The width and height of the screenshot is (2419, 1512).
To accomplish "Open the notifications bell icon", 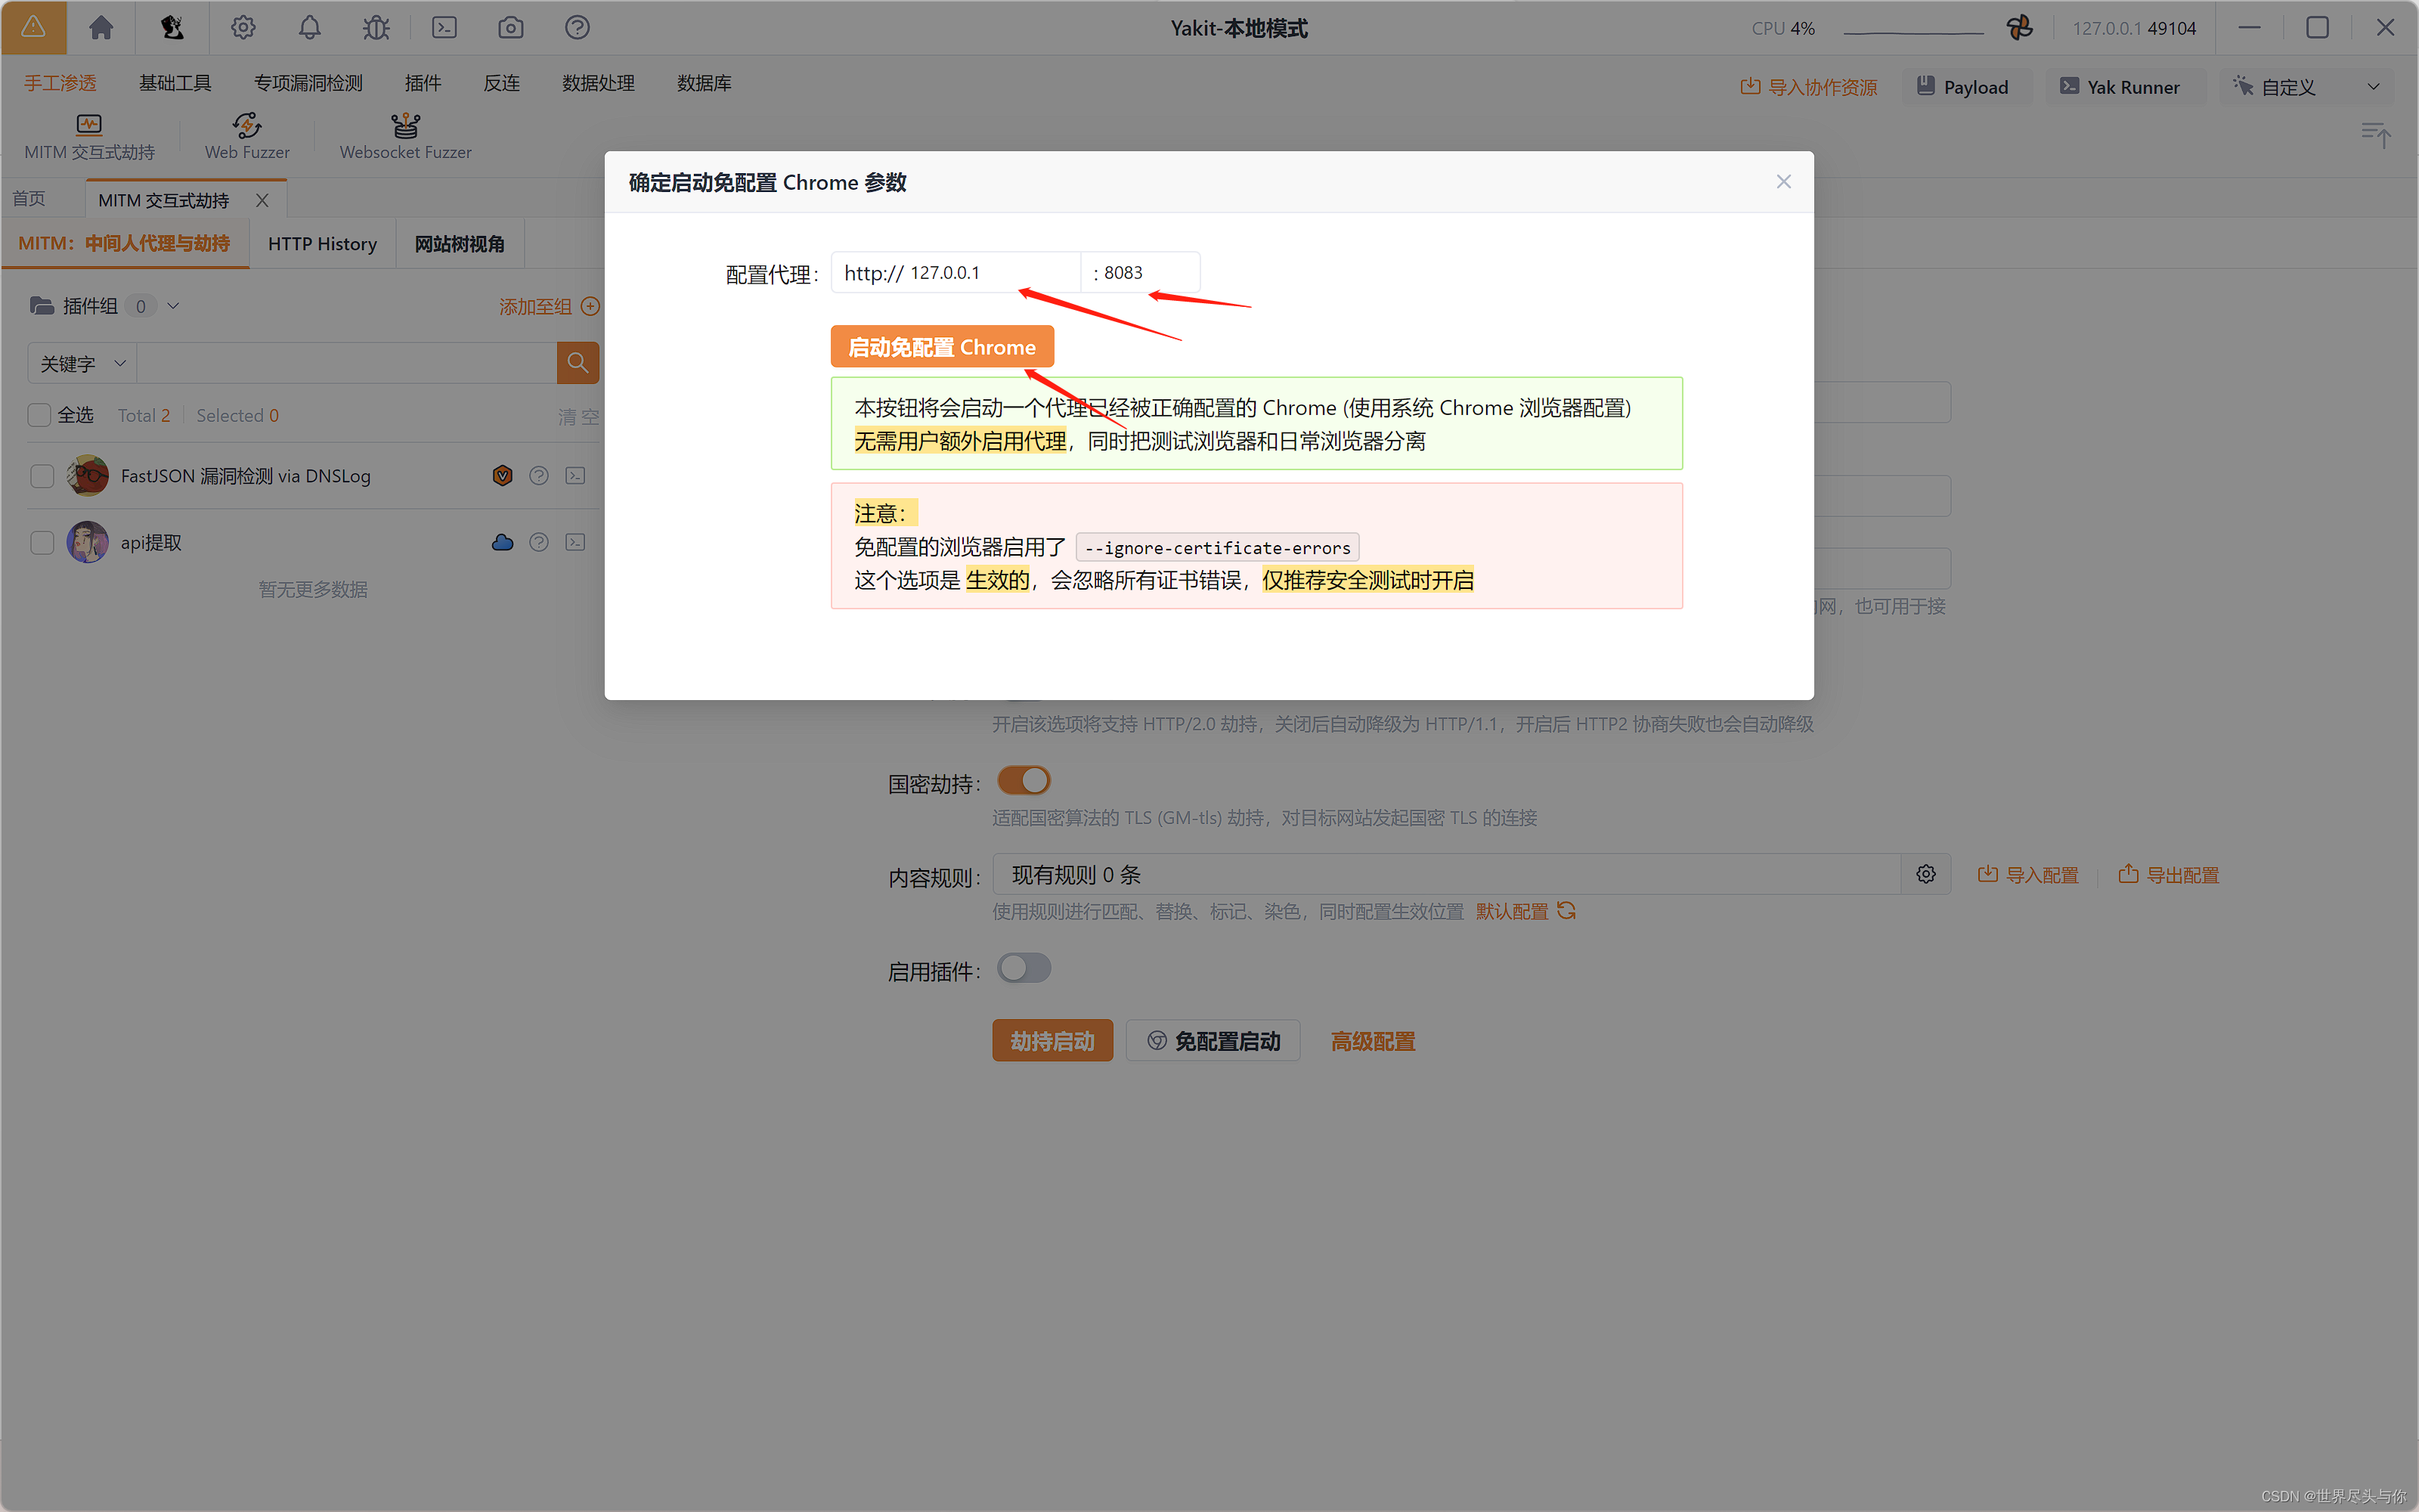I will [x=309, y=27].
